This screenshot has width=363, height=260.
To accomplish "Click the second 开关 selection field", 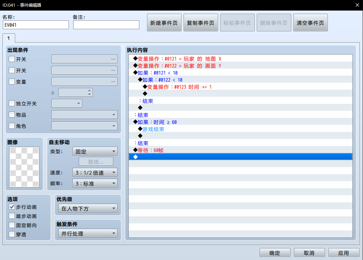I will (x=84, y=70).
